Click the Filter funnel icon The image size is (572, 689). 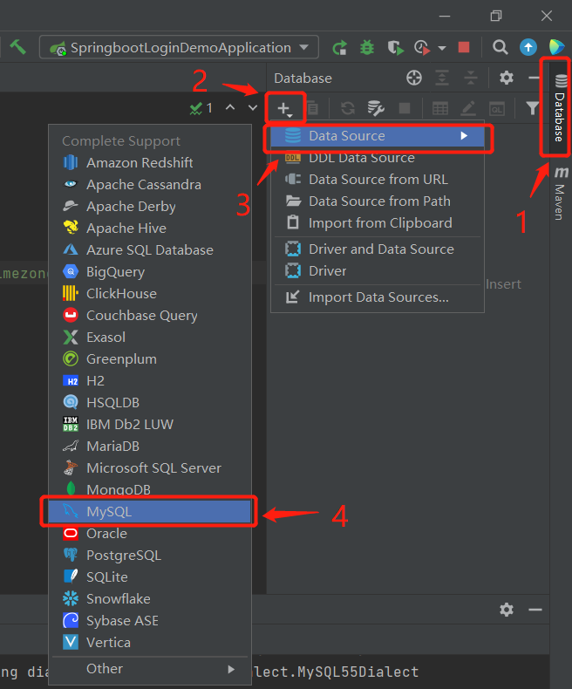(533, 108)
